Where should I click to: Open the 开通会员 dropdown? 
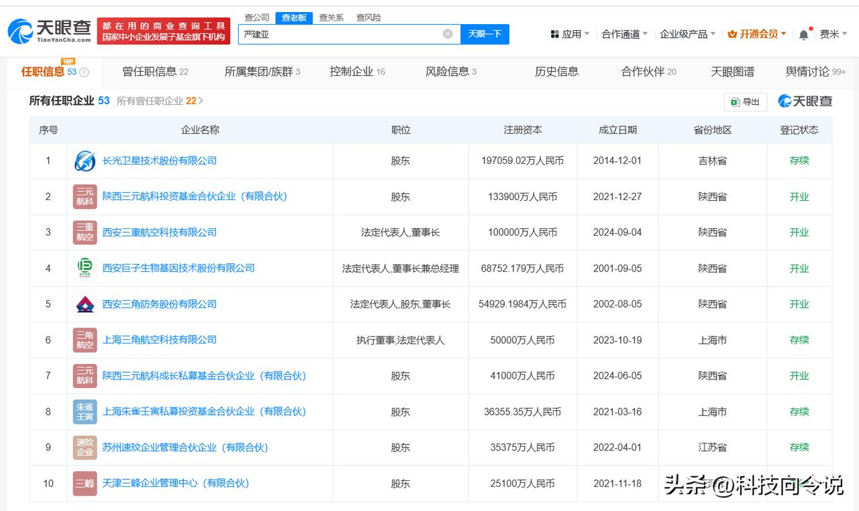click(757, 34)
